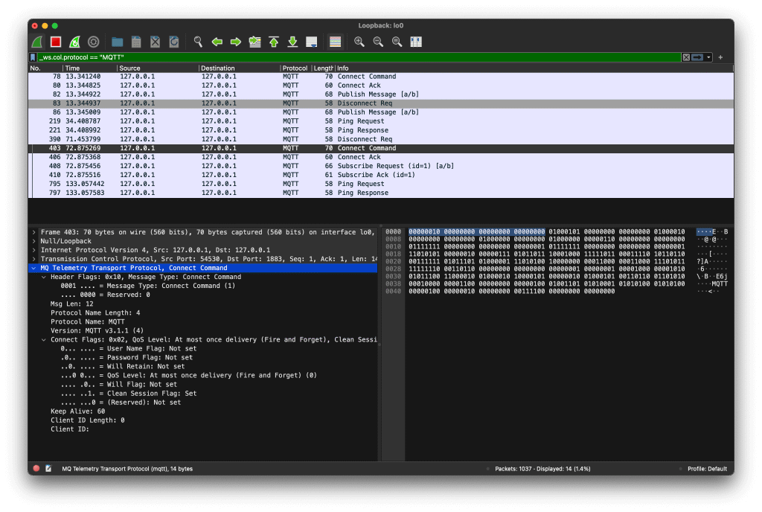Expand the Frame 403 details

33,231
